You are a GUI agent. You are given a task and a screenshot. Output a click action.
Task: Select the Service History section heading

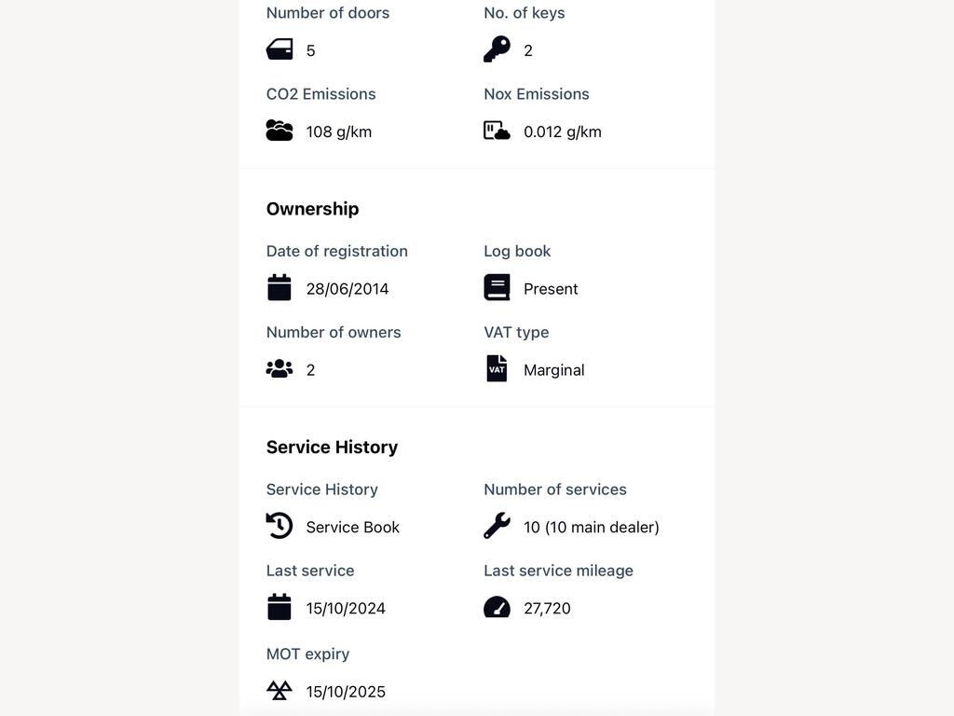[333, 447]
